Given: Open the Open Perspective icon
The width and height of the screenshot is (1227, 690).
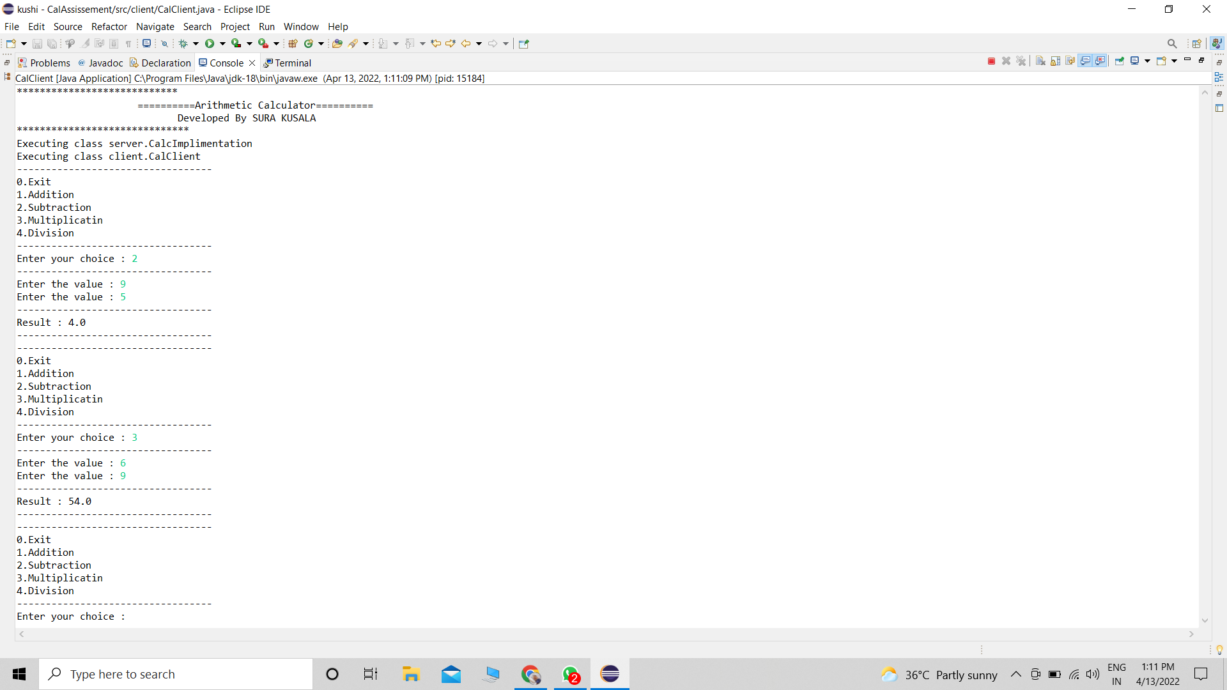Looking at the screenshot, I should (1196, 43).
